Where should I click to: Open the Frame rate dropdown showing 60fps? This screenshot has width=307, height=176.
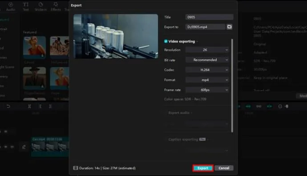(x=207, y=90)
